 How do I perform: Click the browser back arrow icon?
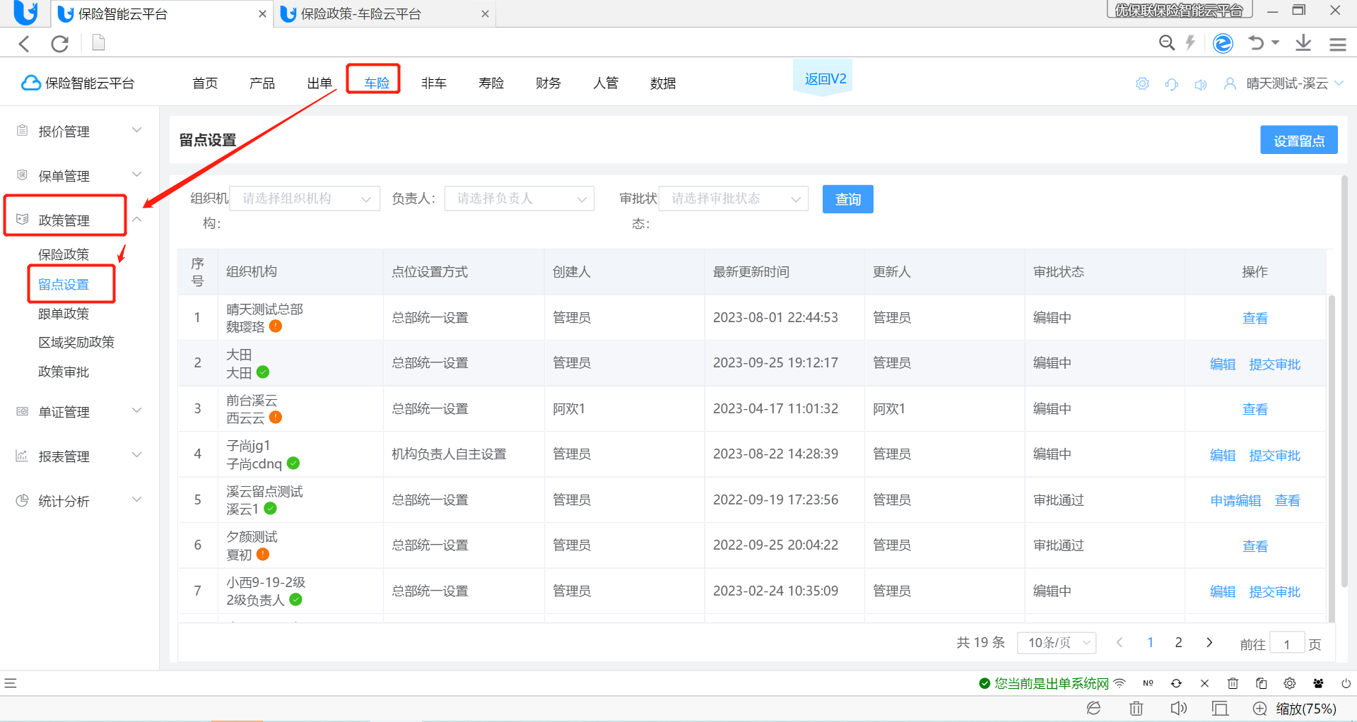click(x=24, y=44)
